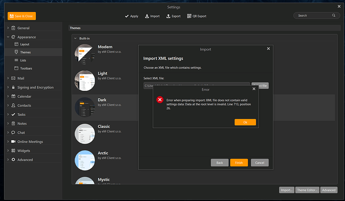Click the Mystic theme name
Screen dimensions: 345x201
103,180
